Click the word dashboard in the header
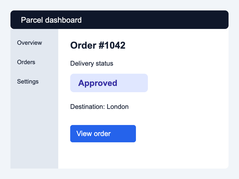Screen dimensions: 239x179 click(63, 20)
